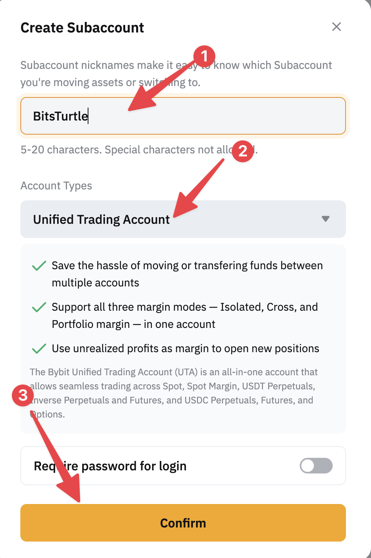Click the red step 2 badge
371x558 pixels.
(243, 151)
